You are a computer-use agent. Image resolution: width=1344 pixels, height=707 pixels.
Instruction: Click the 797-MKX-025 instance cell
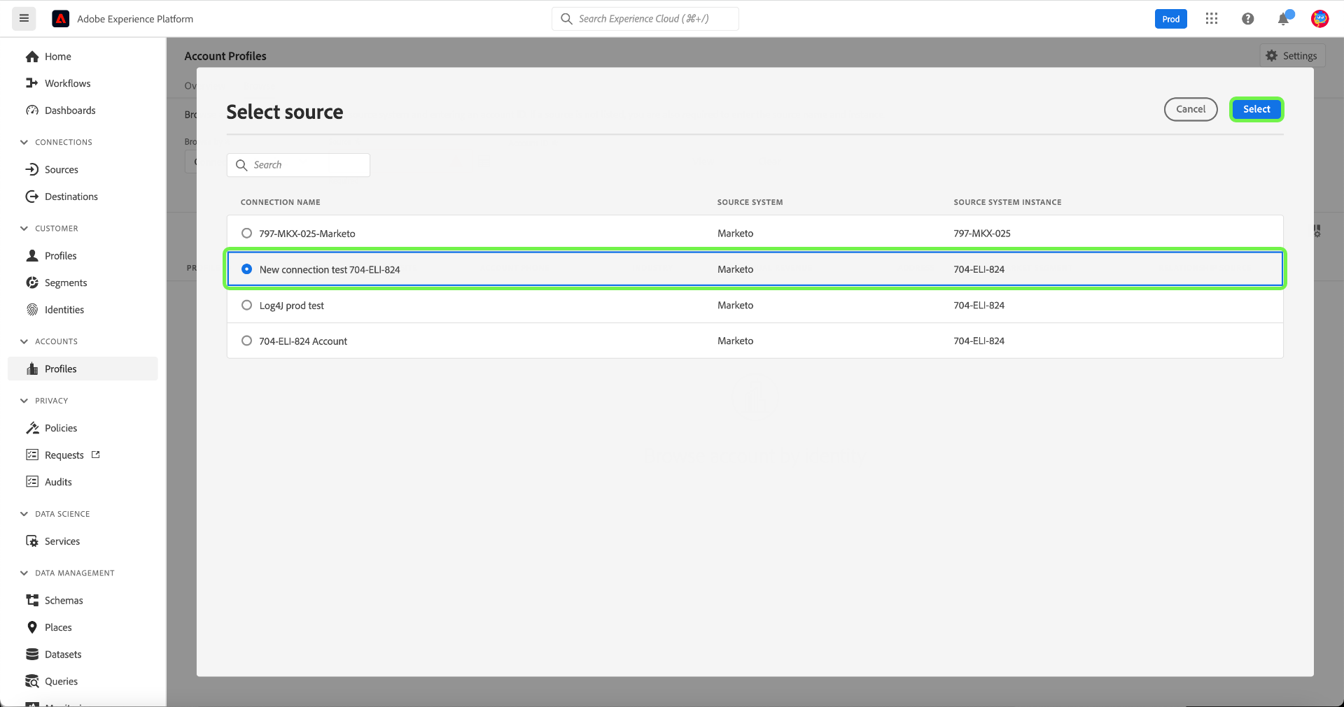982,234
